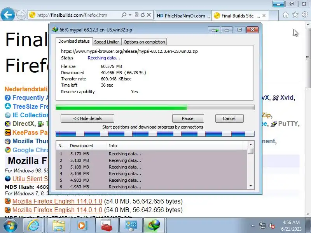Close the Final Builds Site tab
311x233 pixels.
click(x=264, y=16)
